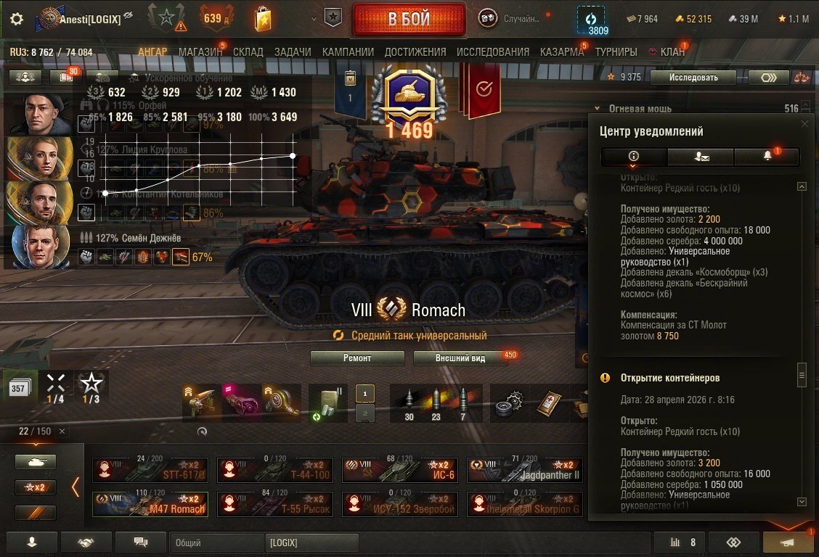Viewport: 819px width, 557px height.
Task: Click the dice battle mode selector icon
Action: pos(488,19)
